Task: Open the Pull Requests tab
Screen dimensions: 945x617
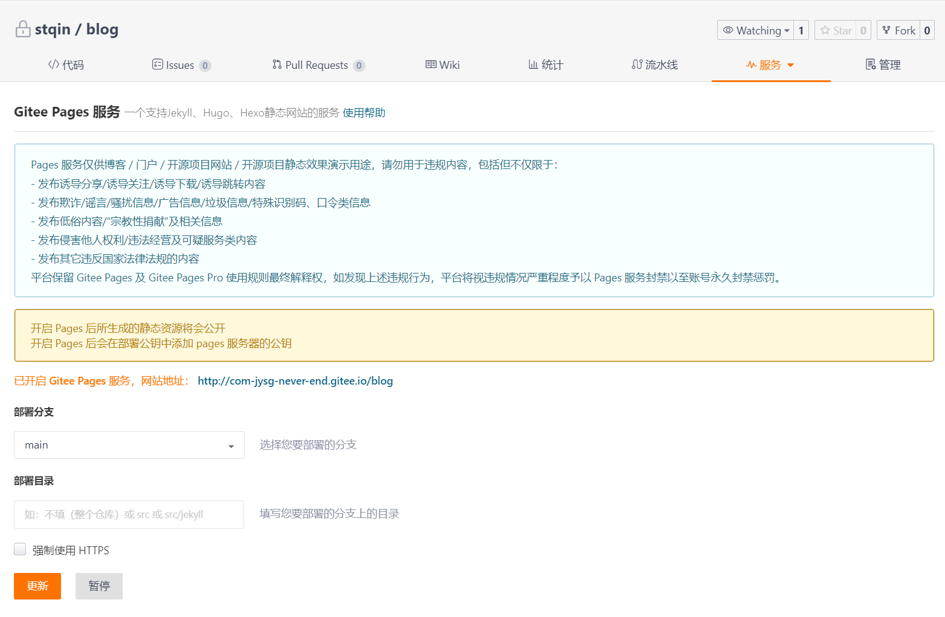Action: pyautogui.click(x=318, y=65)
